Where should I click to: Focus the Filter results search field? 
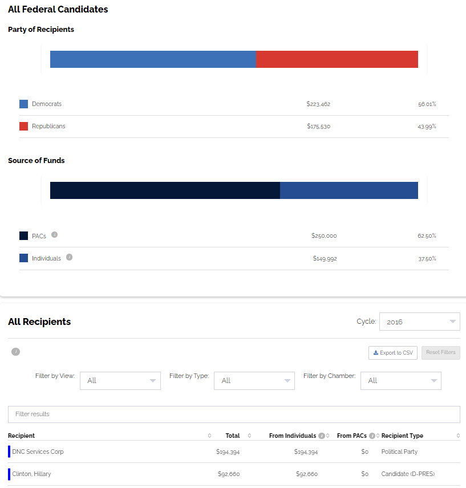tap(234, 414)
